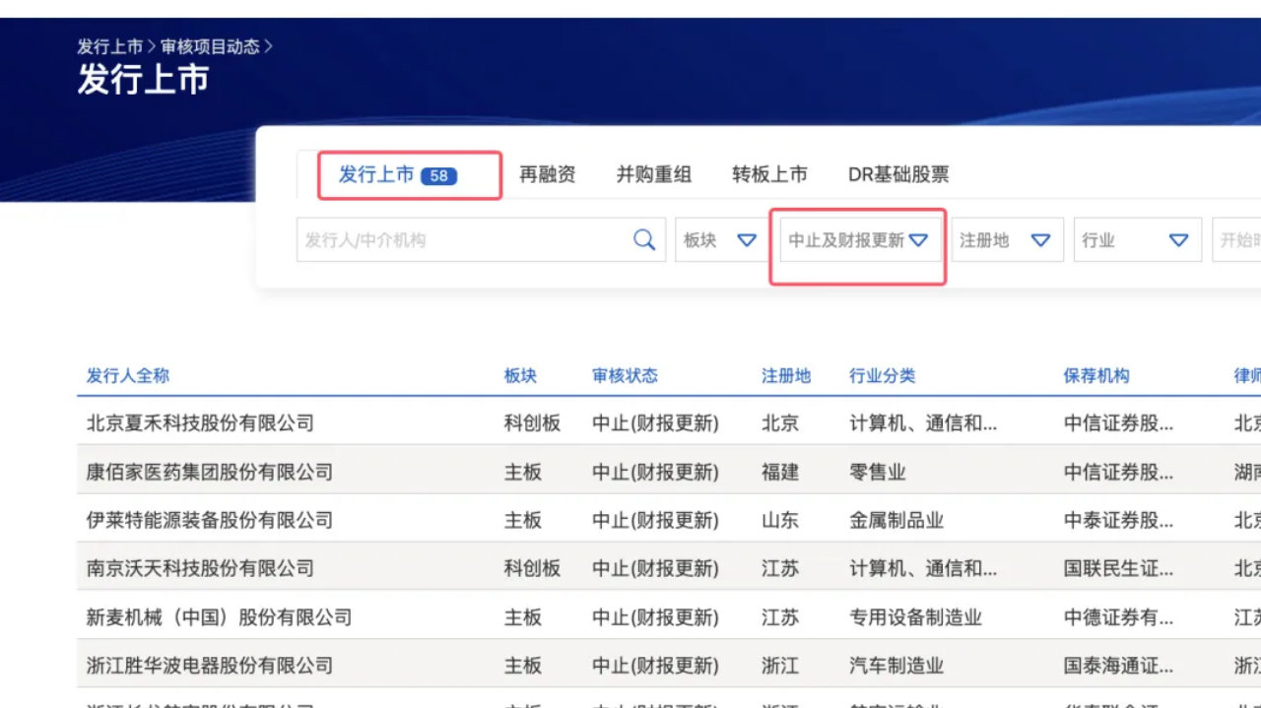Click 国联民生证... sponsor cell
The image size is (1261, 708).
coord(1119,568)
